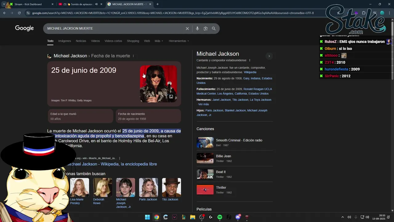394x222 pixels.
Task: Expand the Más search filter dropdown
Action: tap(159, 41)
